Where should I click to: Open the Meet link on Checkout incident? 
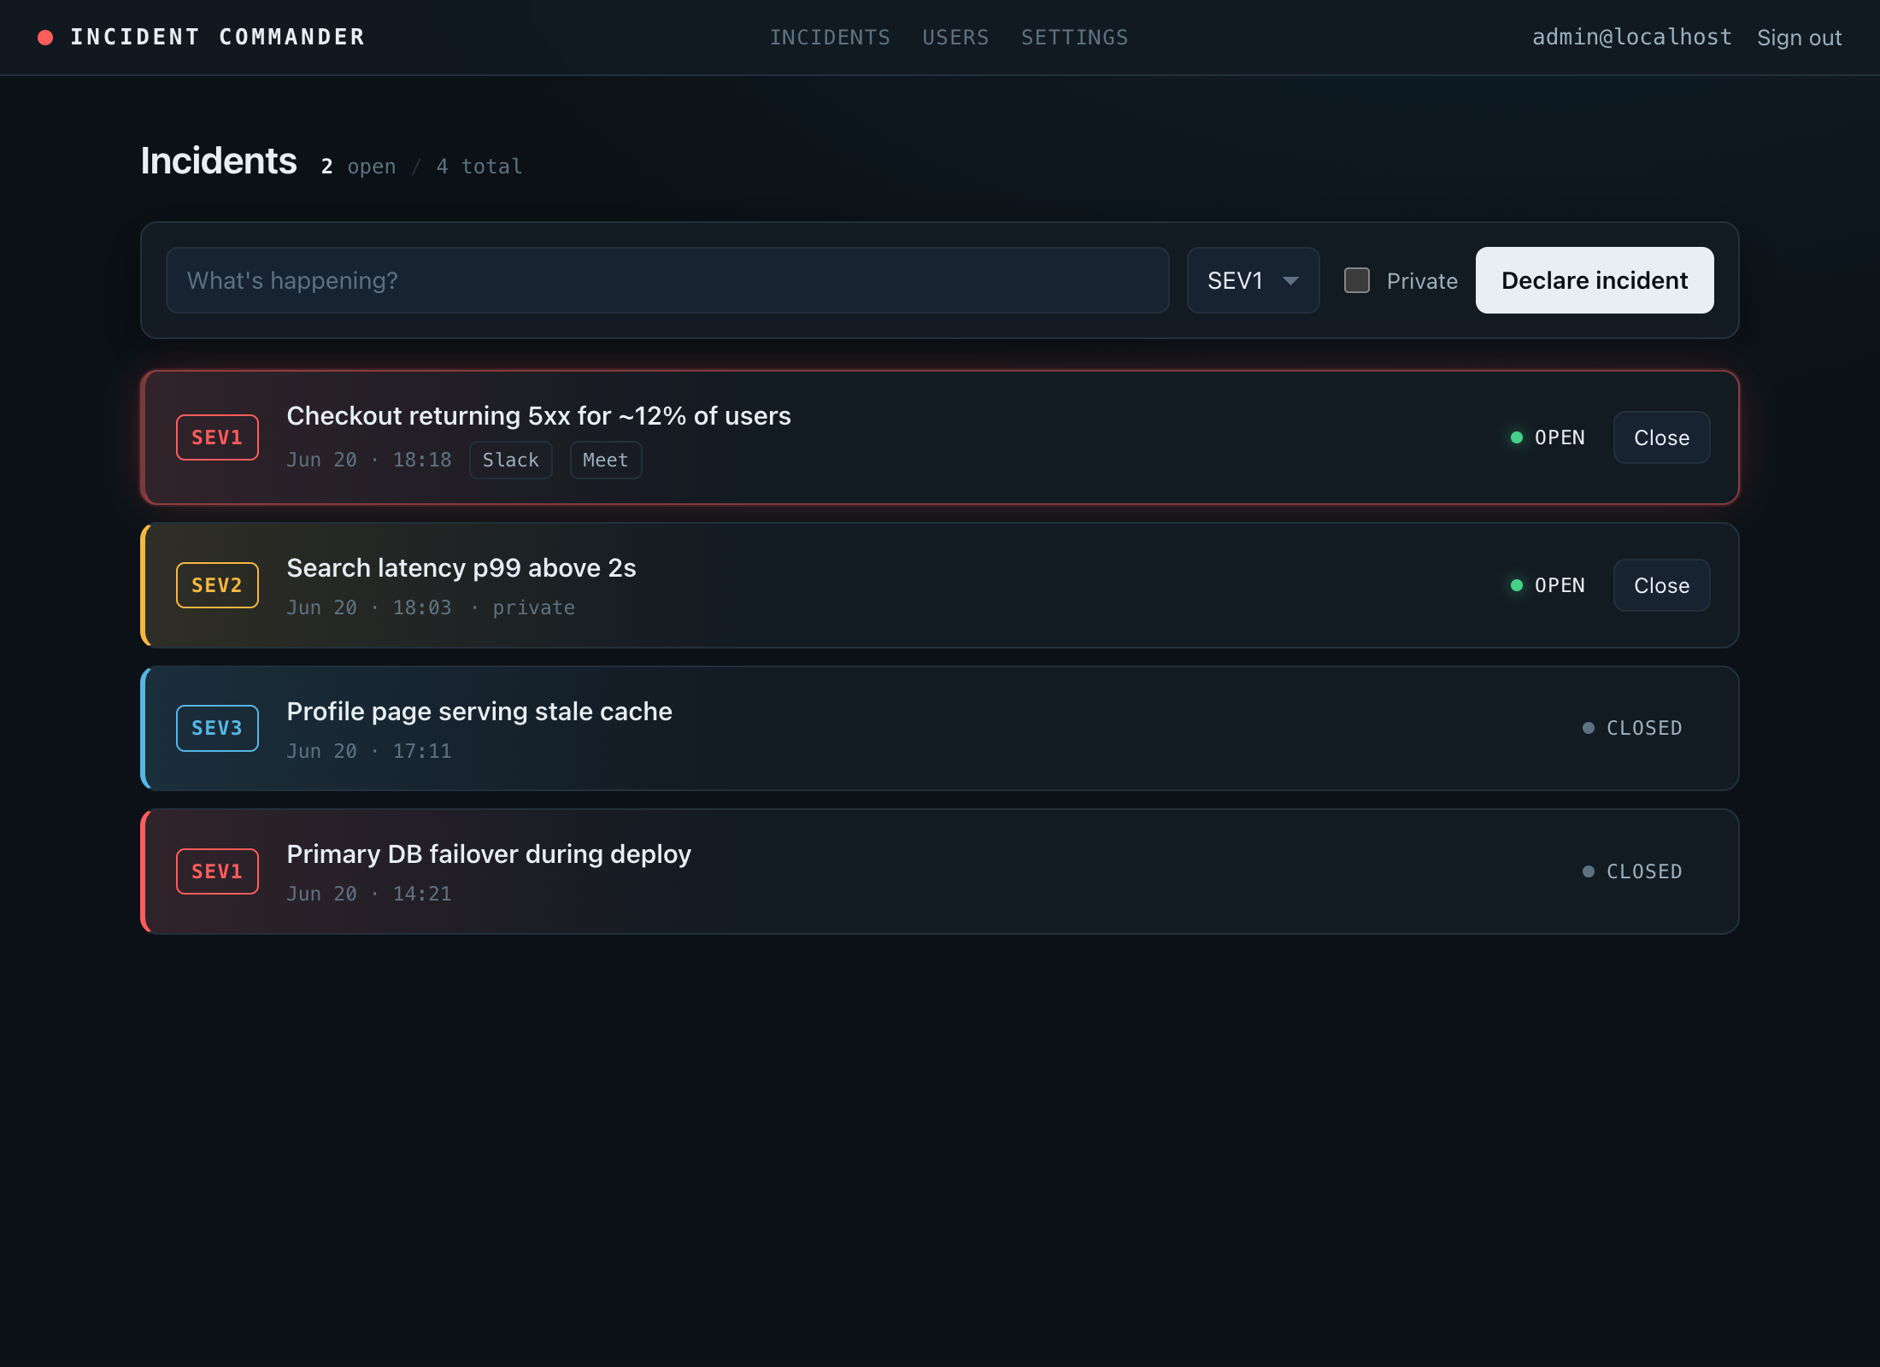(x=606, y=460)
